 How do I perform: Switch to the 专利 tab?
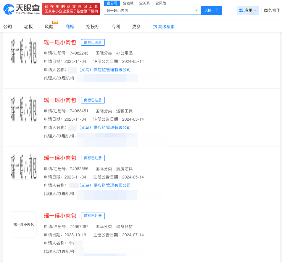[115, 26]
